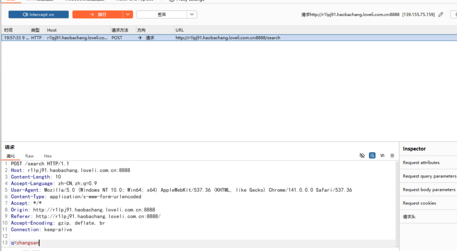Select the intercepted POST /search request row
Image resolution: width=457 pixels, height=251 pixels.
pos(179,38)
